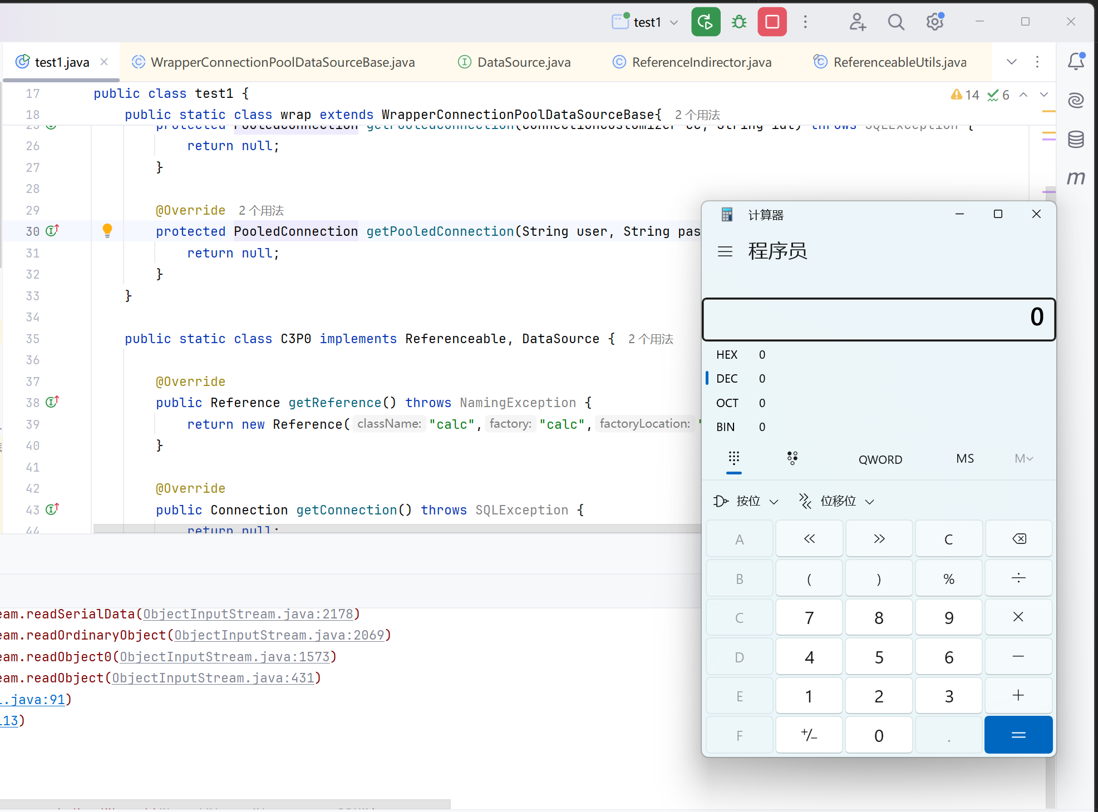Click the 2 usages hint above line 30
This screenshot has height=812, width=1098.
click(x=261, y=210)
